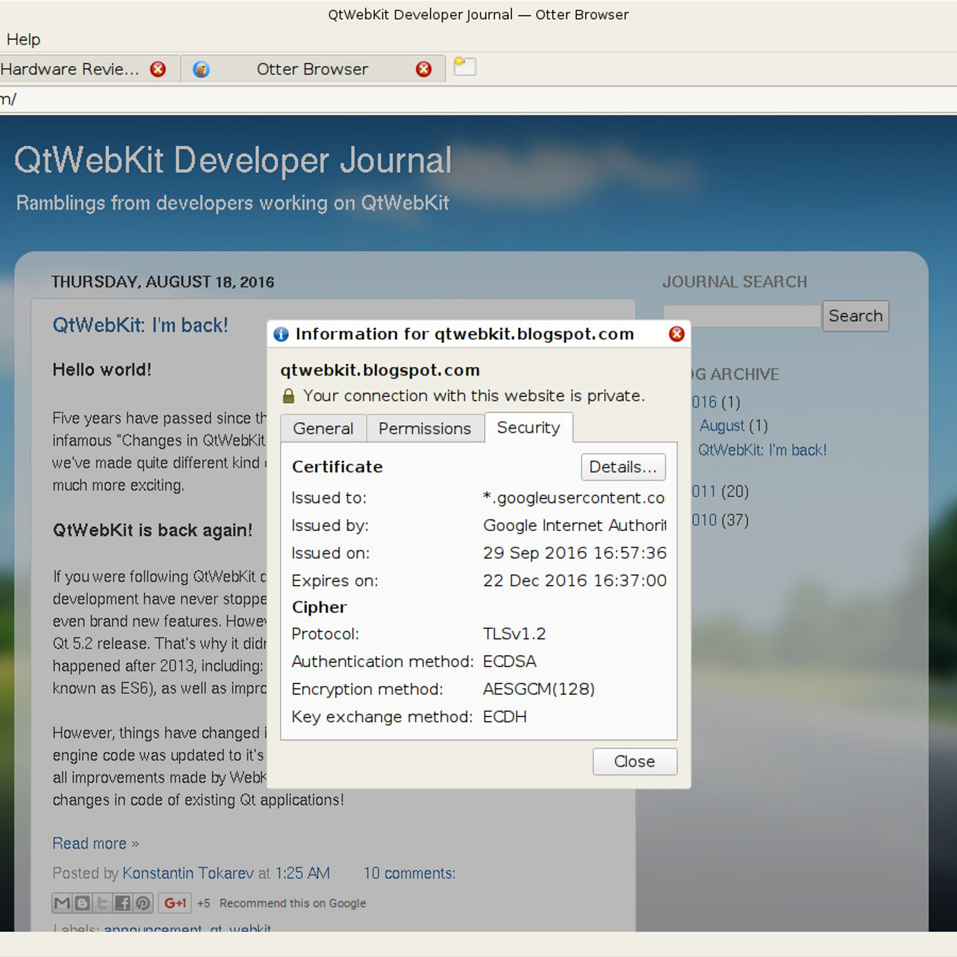
Task: Open certificate Details
Action: click(623, 467)
